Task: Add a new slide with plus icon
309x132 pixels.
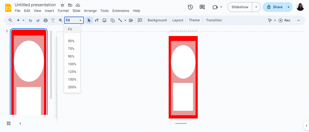Action: 18,20
